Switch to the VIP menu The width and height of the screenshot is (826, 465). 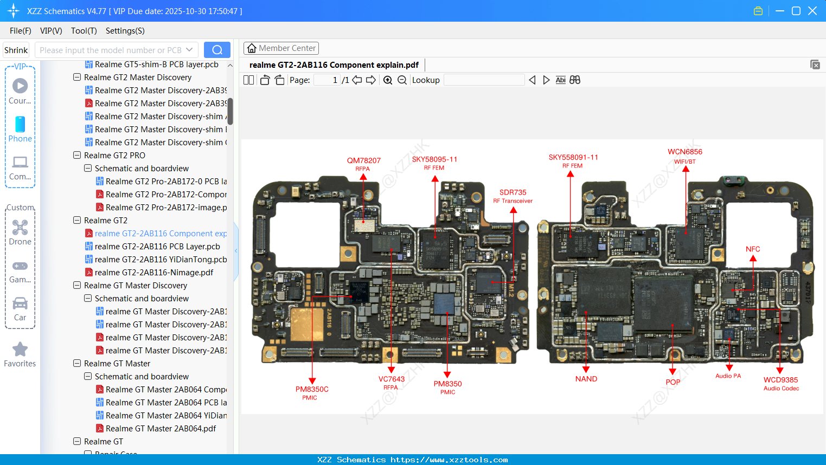pos(50,31)
